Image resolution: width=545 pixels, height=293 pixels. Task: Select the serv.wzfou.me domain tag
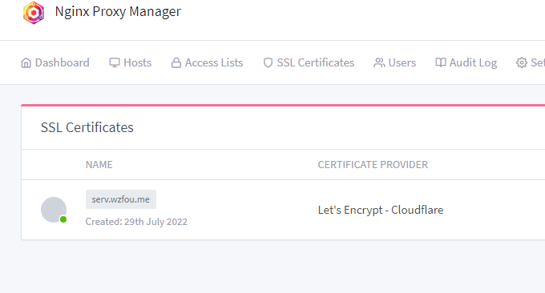tap(120, 199)
